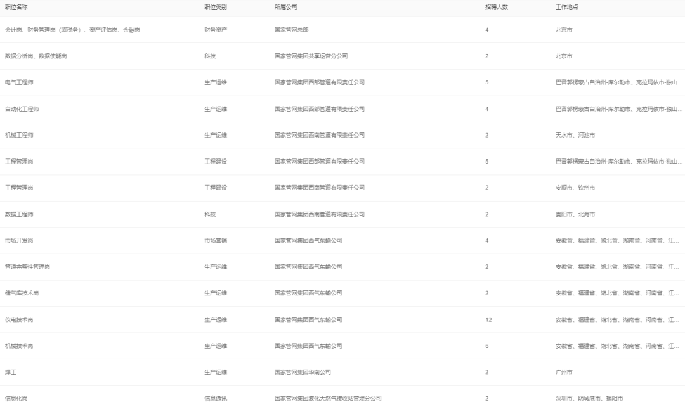Open the 机械技术岗 job listing

click(19, 346)
